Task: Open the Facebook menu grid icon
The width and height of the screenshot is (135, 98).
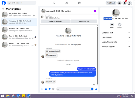Action: coord(119,3)
